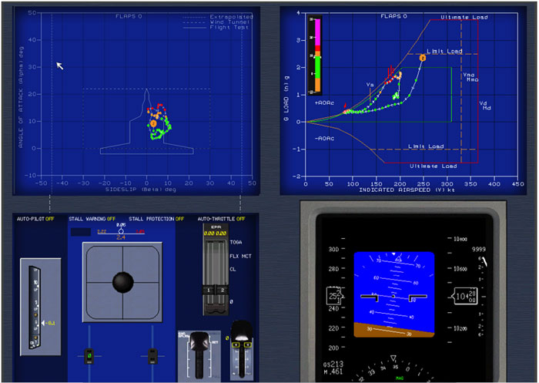Click thrust lever number 1
539x383 pixels.
(209, 290)
